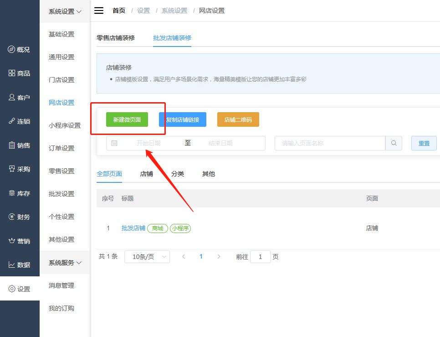Image resolution: width=440 pixels, height=337 pixels.
Task: Open 库存 inventory section
Action: pyautogui.click(x=19, y=193)
